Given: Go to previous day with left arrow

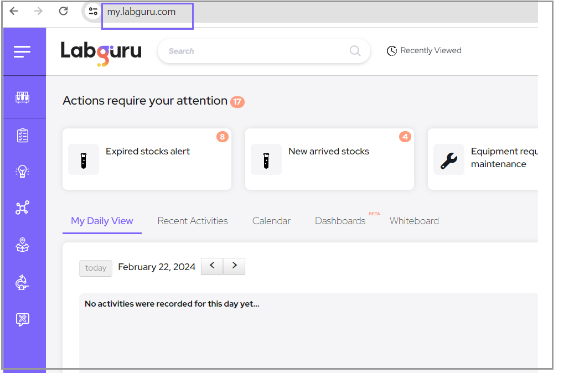Looking at the screenshot, I should pos(212,266).
